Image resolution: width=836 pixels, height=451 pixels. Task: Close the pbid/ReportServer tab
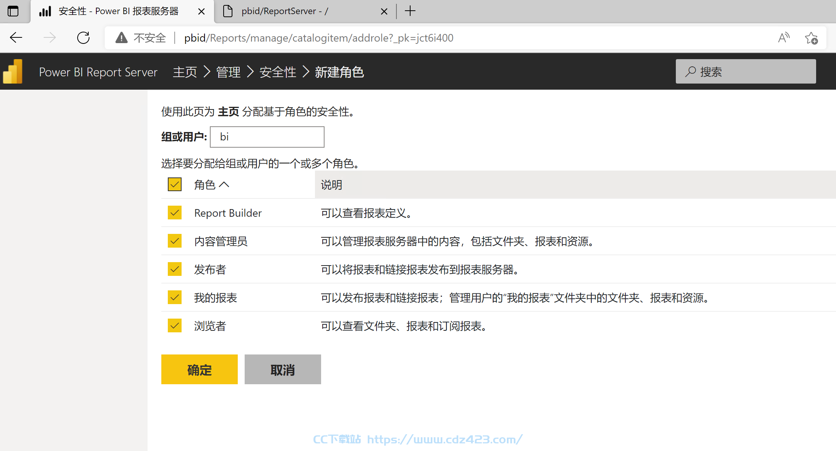point(384,11)
